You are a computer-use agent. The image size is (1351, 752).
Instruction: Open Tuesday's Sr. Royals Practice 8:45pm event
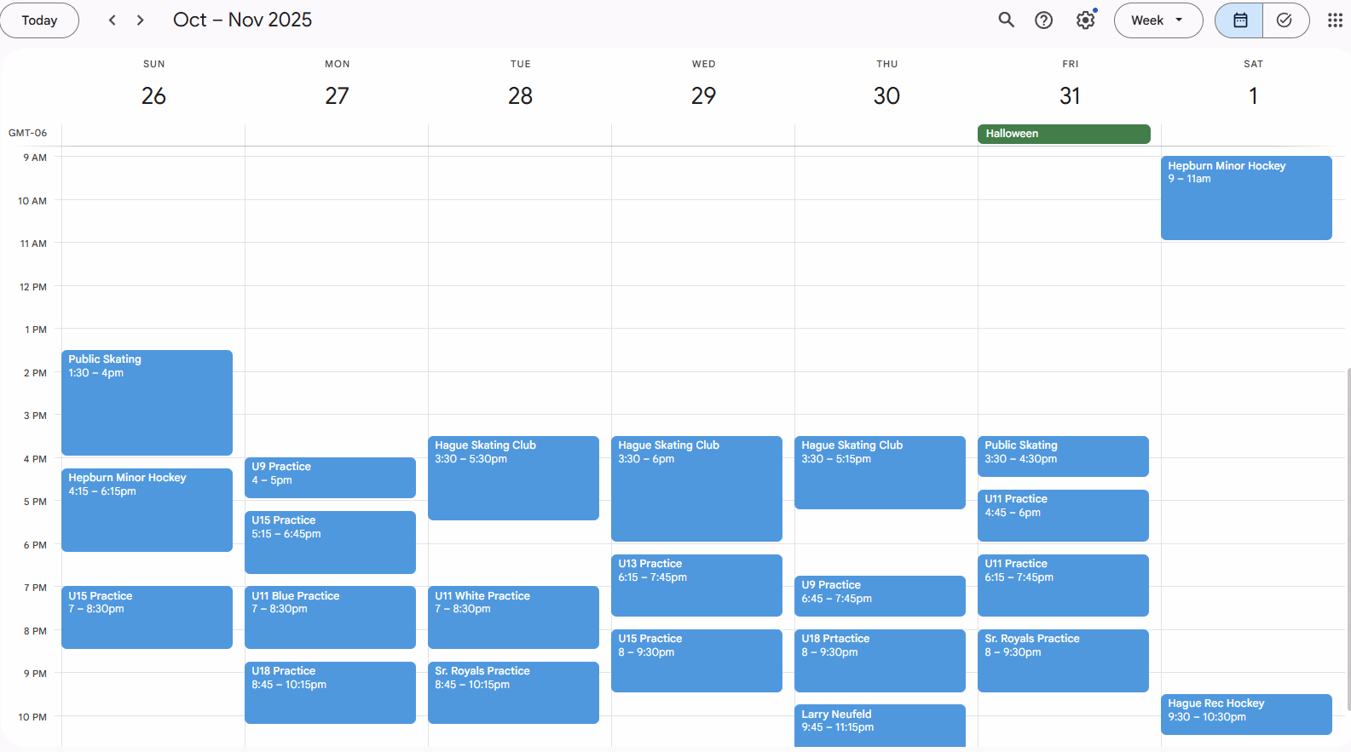pos(513,692)
